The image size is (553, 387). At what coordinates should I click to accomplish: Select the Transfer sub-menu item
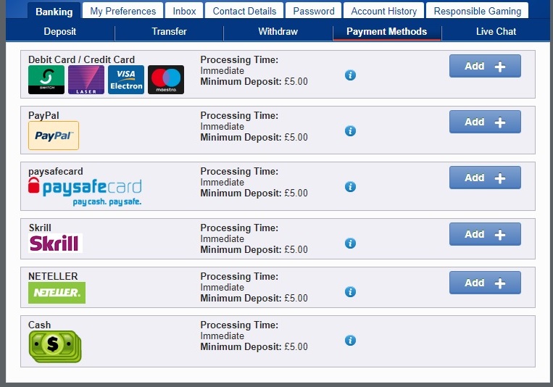170,31
